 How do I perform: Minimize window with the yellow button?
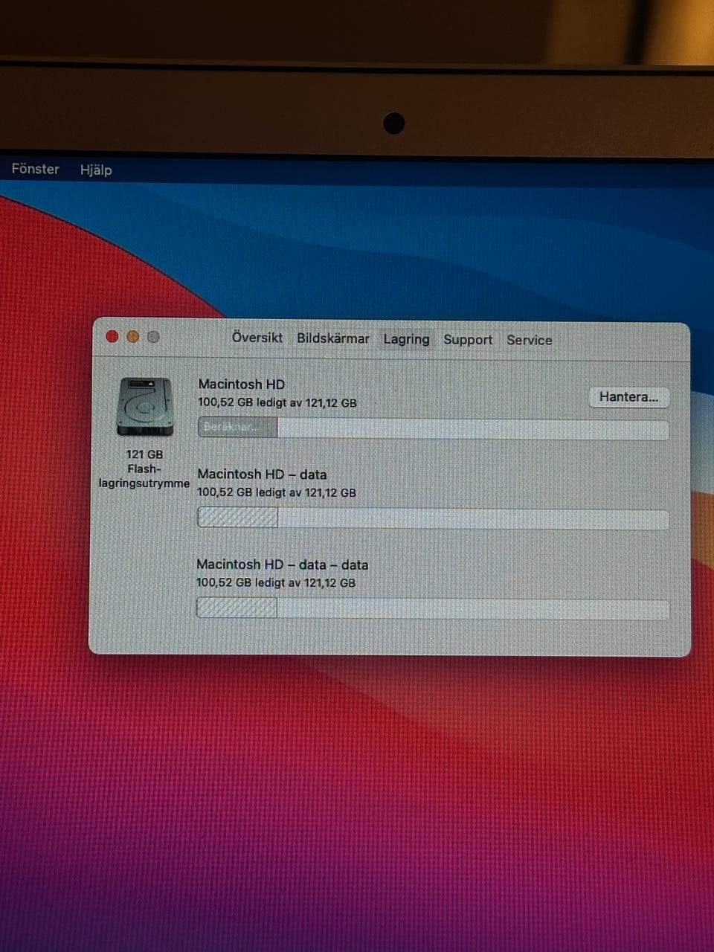(132, 336)
